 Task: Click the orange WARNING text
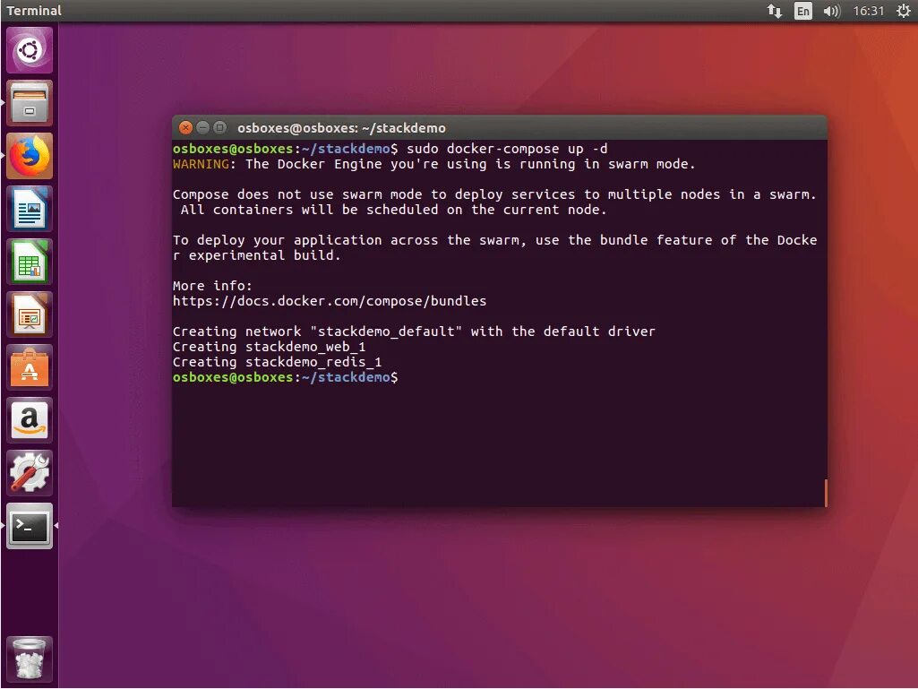tap(201, 164)
